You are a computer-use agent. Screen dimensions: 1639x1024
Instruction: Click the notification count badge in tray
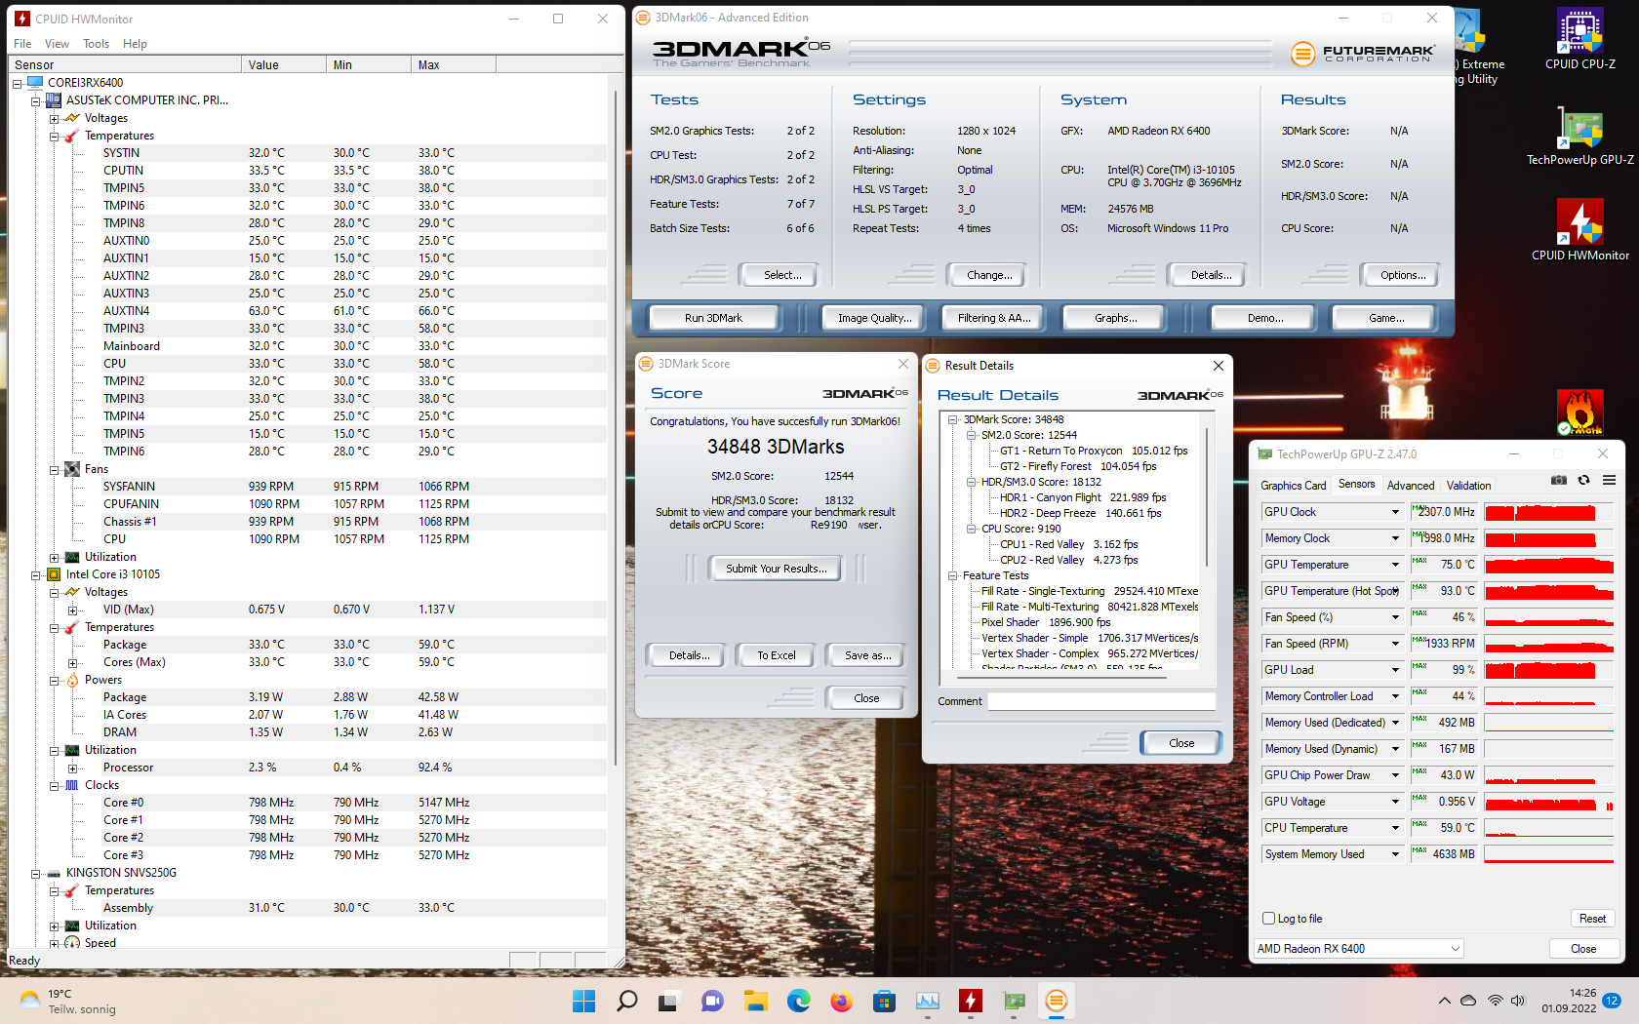pyautogui.click(x=1612, y=1001)
